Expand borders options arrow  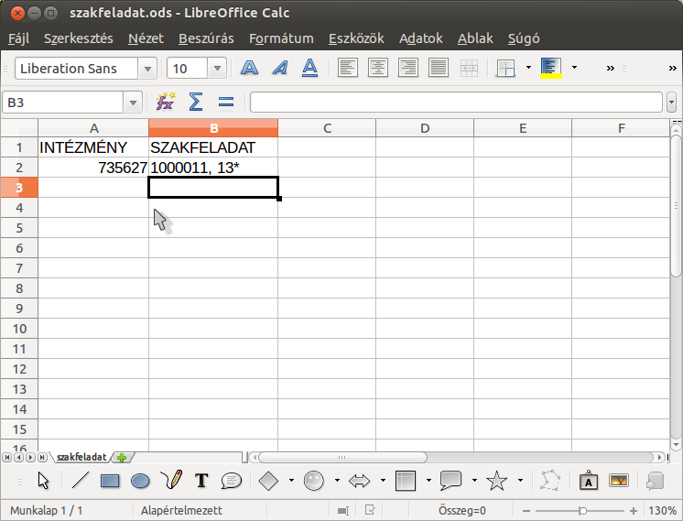(x=528, y=68)
